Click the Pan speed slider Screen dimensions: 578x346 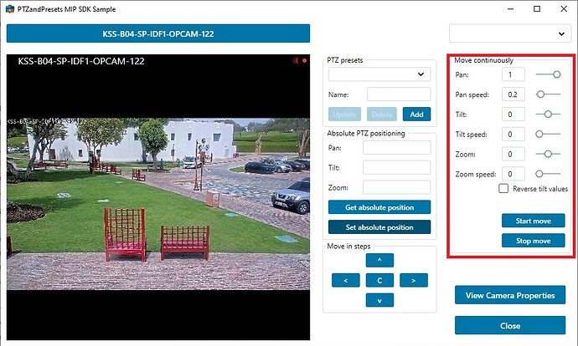(549, 94)
